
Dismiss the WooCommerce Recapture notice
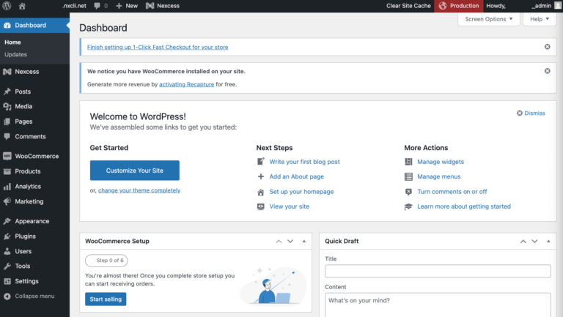pos(547,71)
